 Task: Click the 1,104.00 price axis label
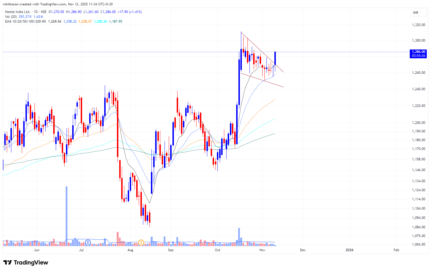pos(419,208)
